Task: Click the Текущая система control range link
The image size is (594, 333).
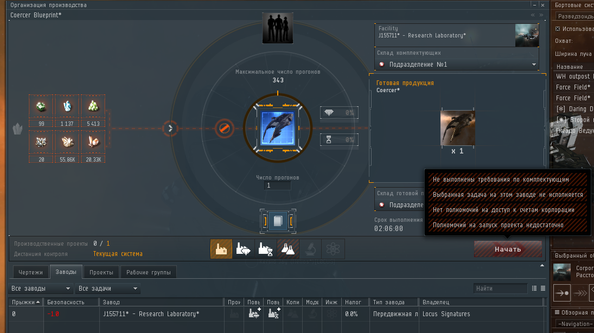Action: tap(118, 254)
